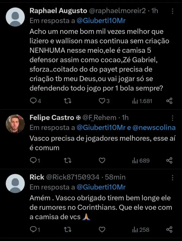
Task: Open @newscolina profile link
Action: click(x=154, y=127)
